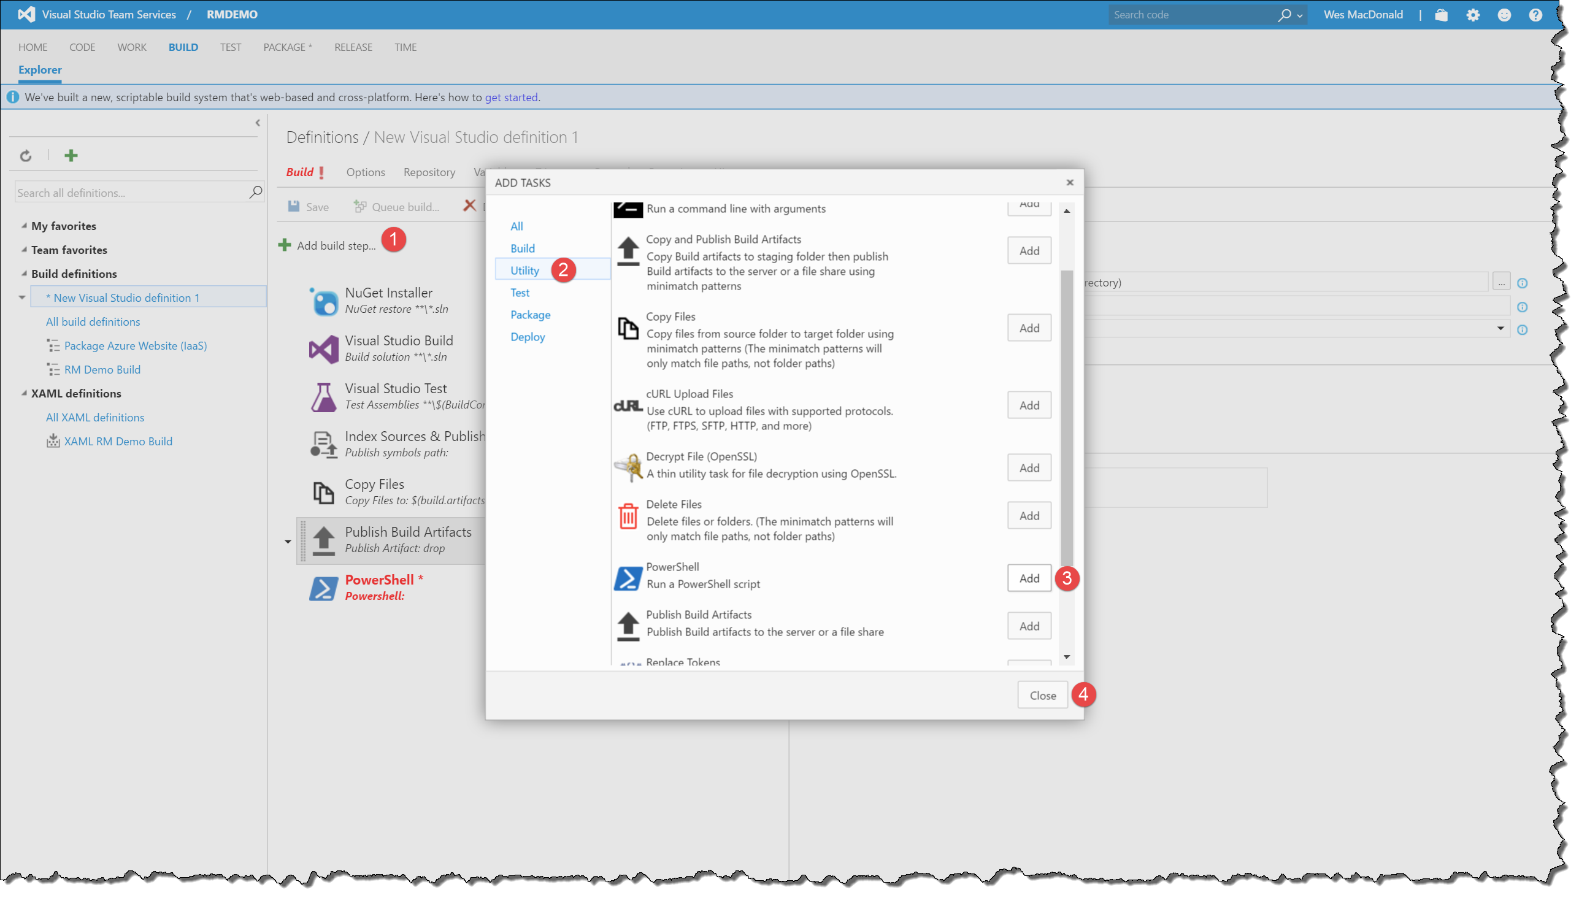Click the task list scroll down arrow
The width and height of the screenshot is (1579, 898).
click(x=1066, y=657)
